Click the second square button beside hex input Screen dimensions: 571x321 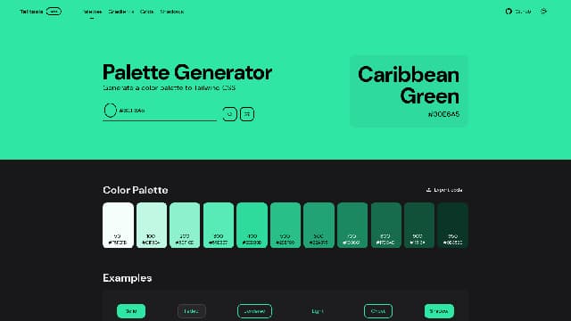pyautogui.click(x=247, y=114)
